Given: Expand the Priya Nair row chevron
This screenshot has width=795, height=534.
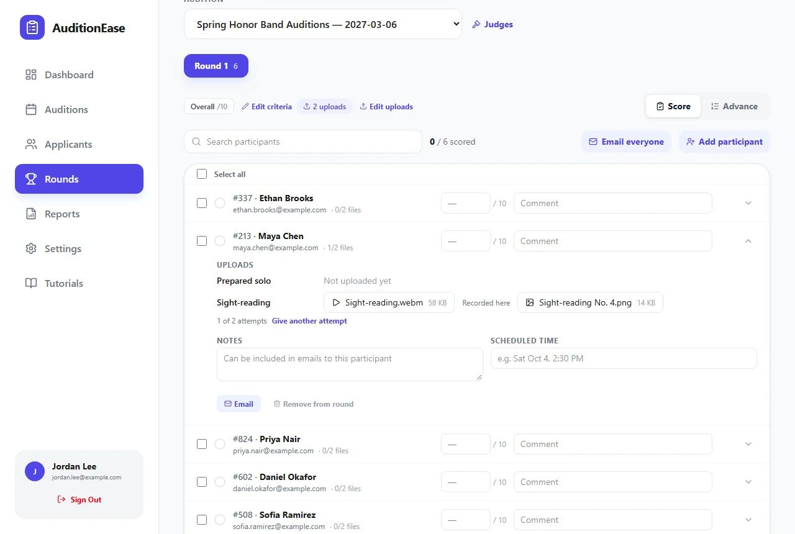Looking at the screenshot, I should click(748, 444).
